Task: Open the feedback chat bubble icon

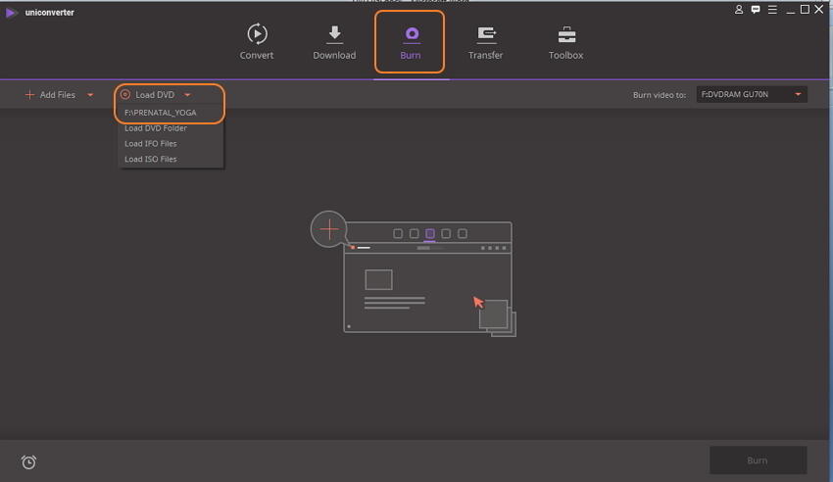Action: tap(754, 10)
